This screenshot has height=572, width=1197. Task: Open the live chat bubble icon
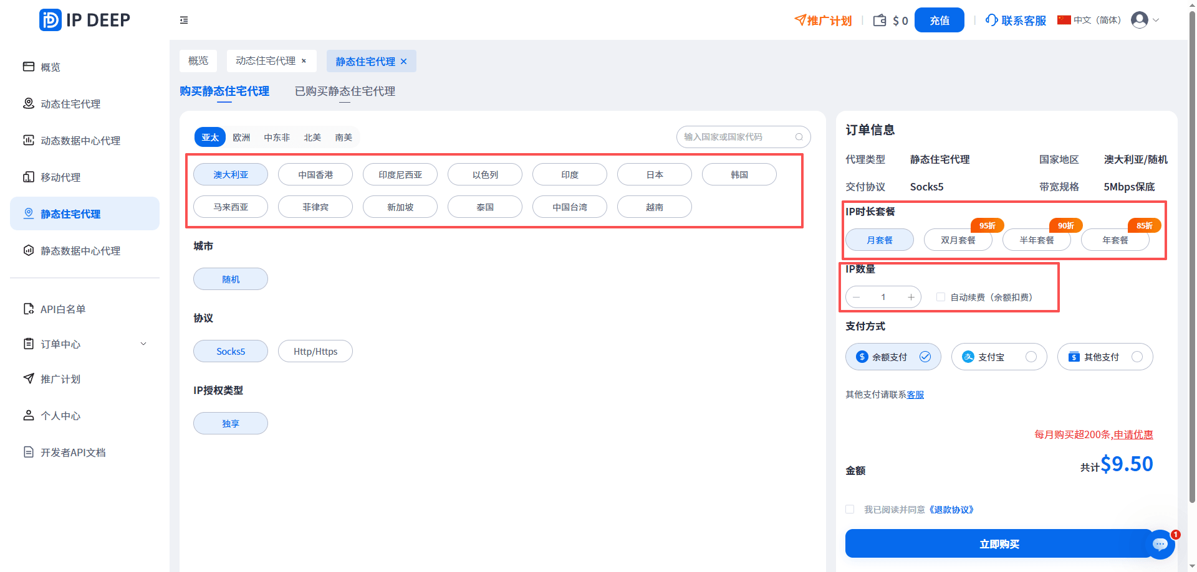tap(1160, 545)
